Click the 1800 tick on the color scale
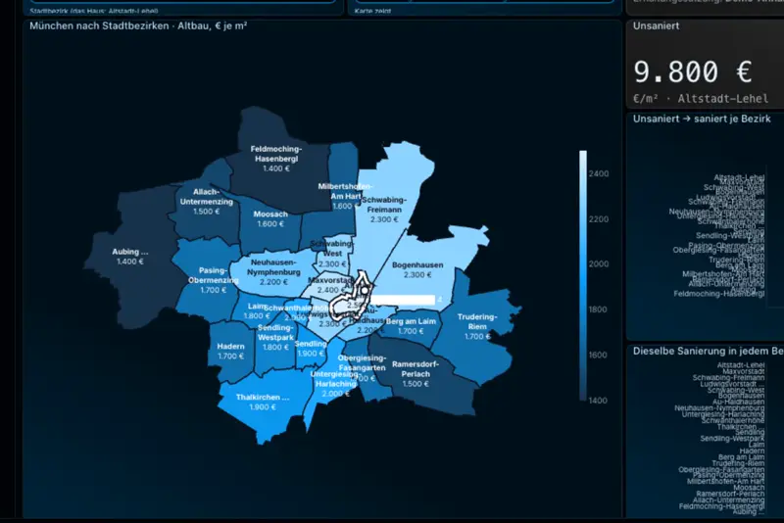784x523 pixels. pos(599,309)
